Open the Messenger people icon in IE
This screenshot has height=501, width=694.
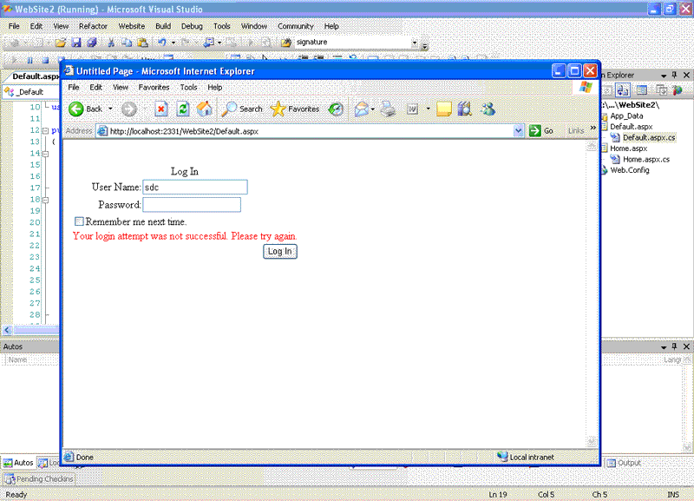pyautogui.click(x=488, y=109)
